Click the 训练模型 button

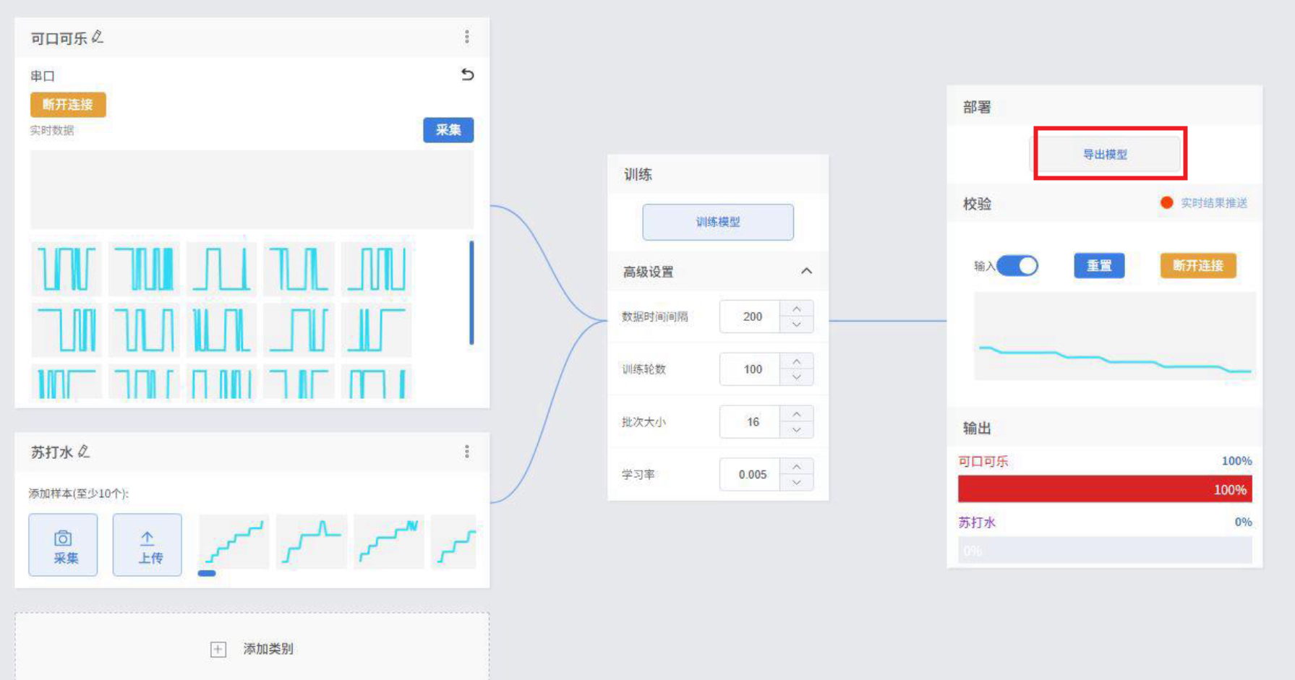pos(717,222)
